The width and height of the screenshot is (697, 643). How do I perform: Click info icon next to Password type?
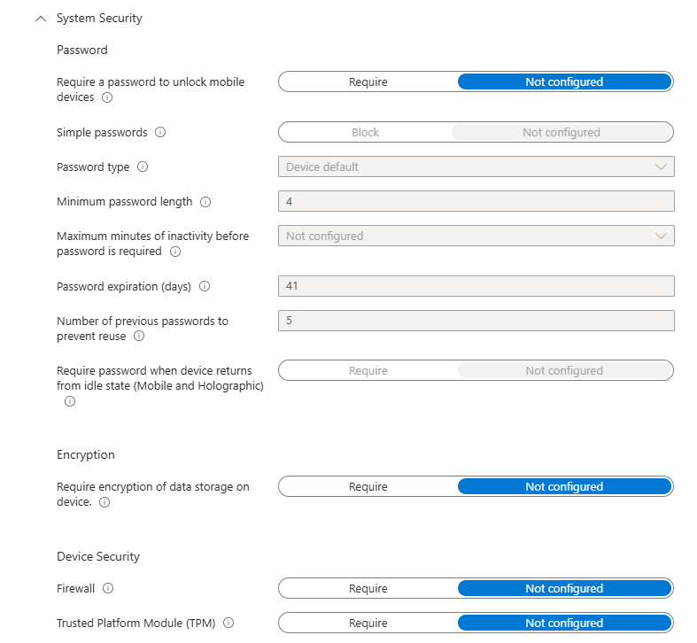click(x=143, y=167)
